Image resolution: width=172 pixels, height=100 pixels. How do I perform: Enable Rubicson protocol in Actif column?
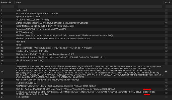[166, 29]
